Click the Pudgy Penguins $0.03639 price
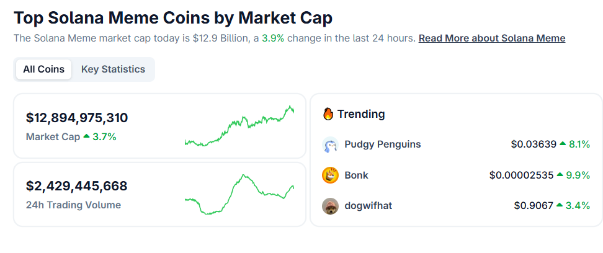 tap(534, 144)
